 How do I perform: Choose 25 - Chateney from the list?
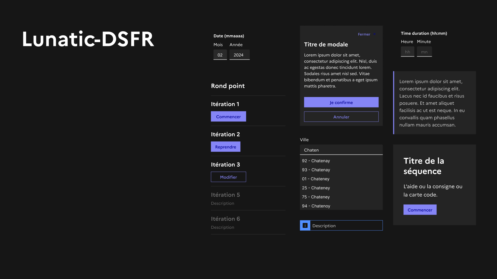[x=316, y=188]
